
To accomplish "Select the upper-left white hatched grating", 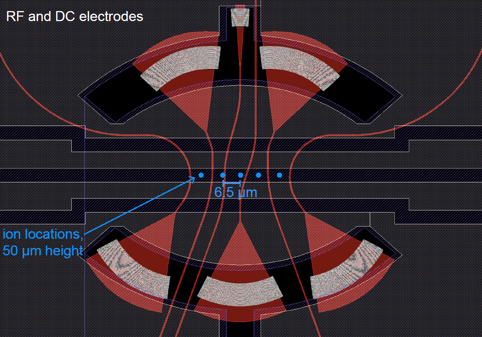I will coord(180,68).
